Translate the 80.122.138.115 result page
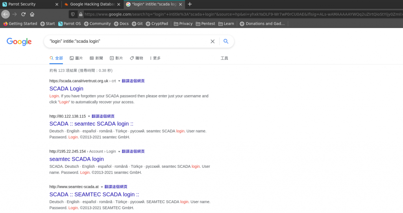 point(103,116)
